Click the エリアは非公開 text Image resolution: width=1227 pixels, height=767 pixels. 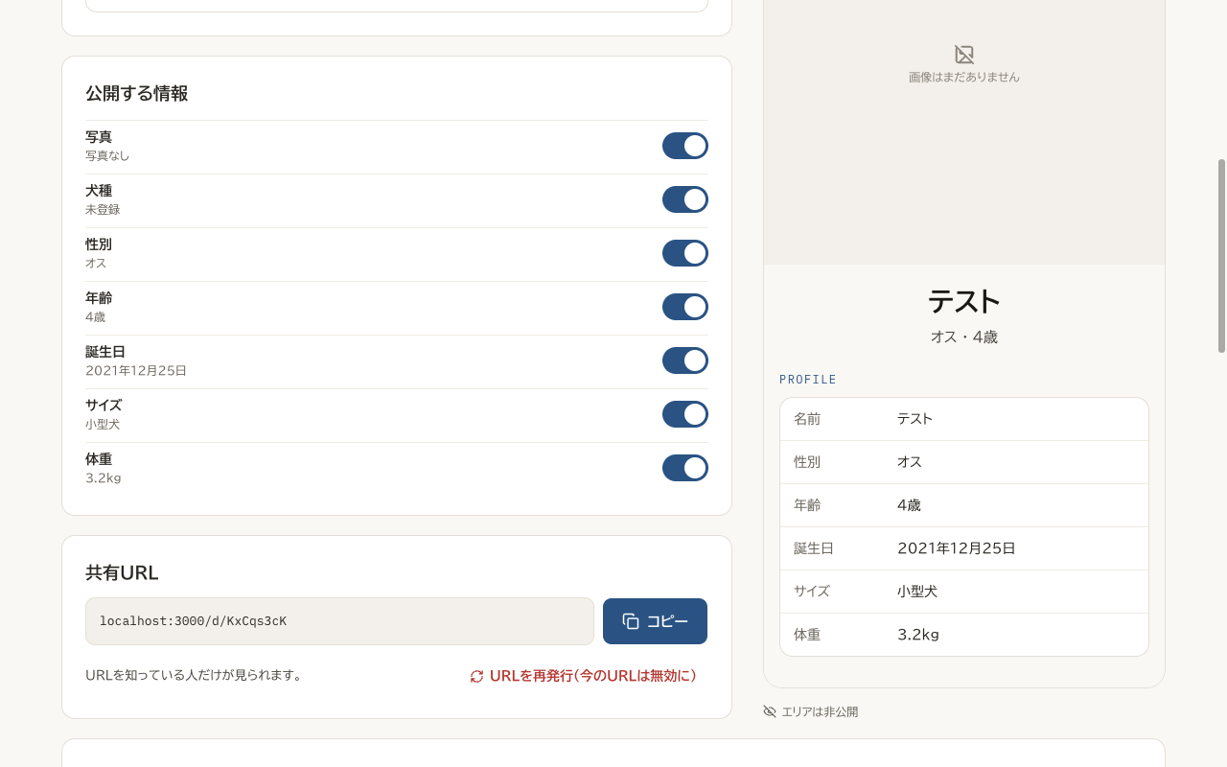[820, 711]
